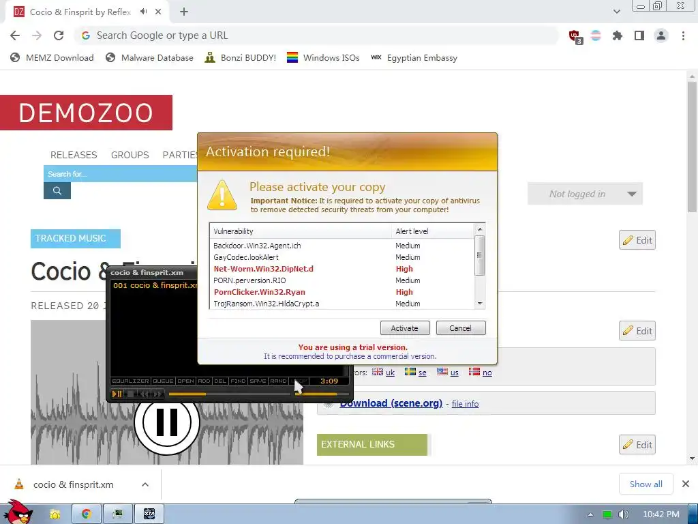Click the fast-forward button in XM player
The height and width of the screenshot is (524, 698).
(x=157, y=394)
